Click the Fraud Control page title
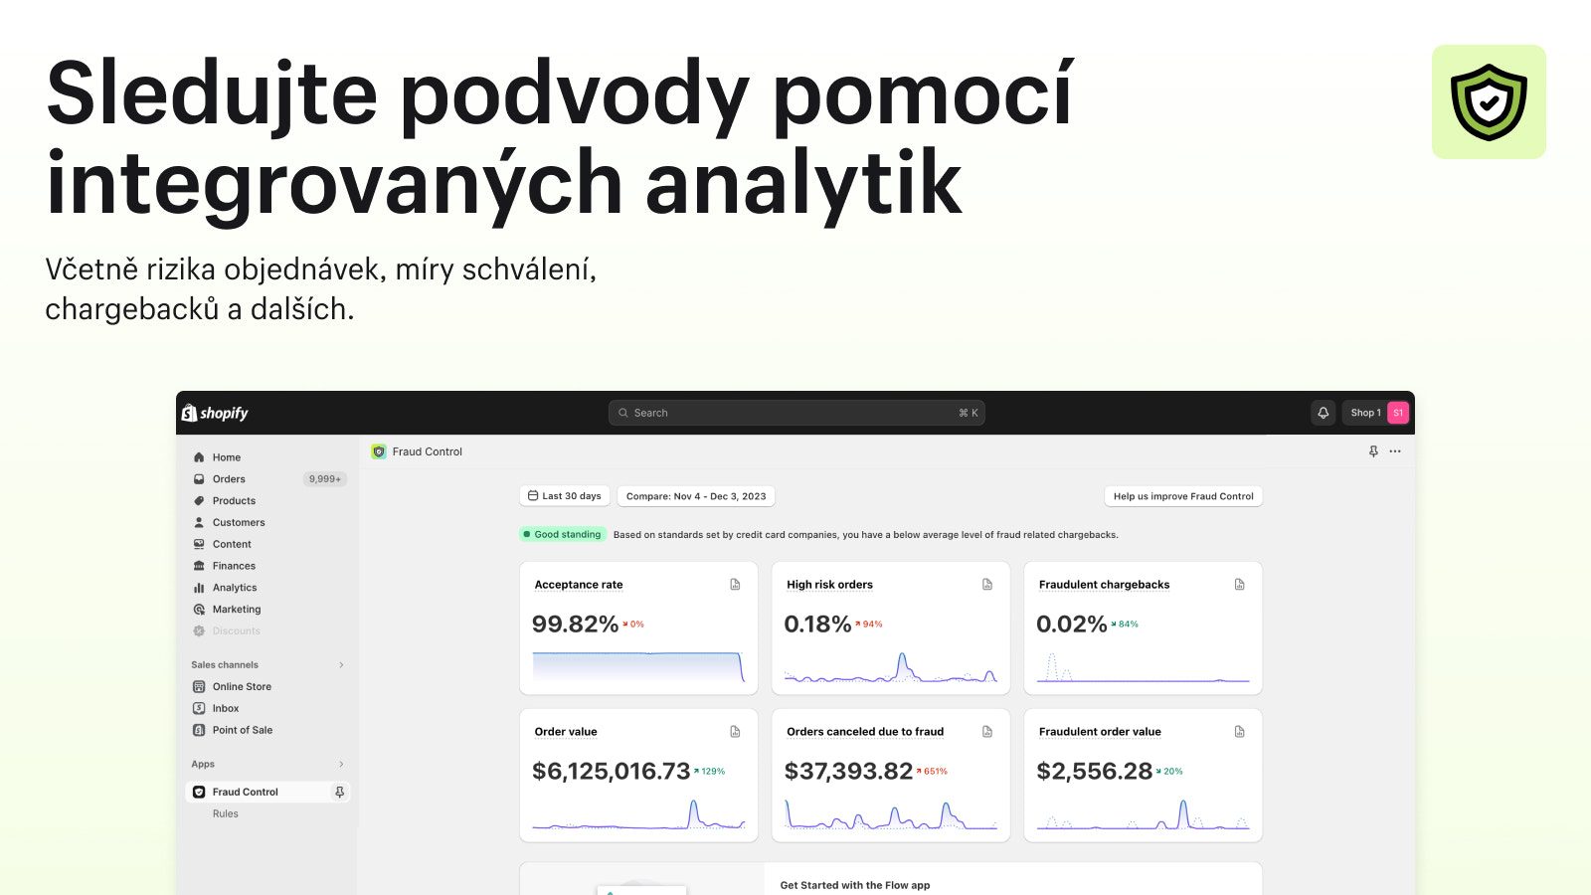The width and height of the screenshot is (1591, 895). [428, 451]
